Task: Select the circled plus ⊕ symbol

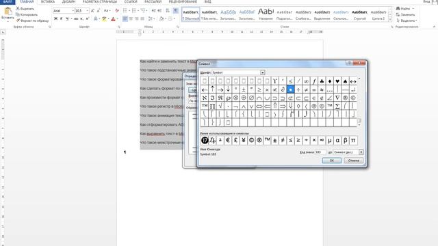Action: point(244,98)
